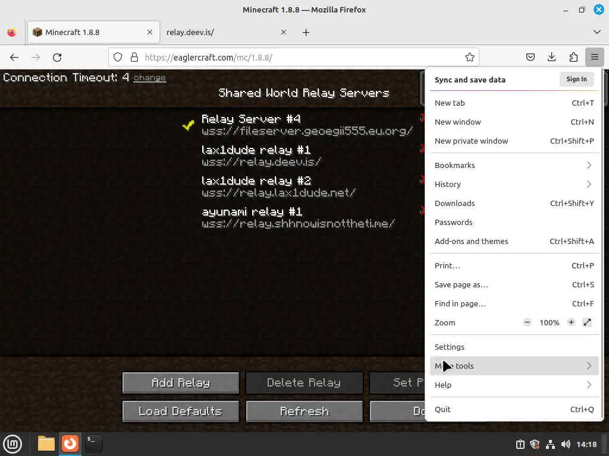Open Downloads from the menu

pos(514,203)
